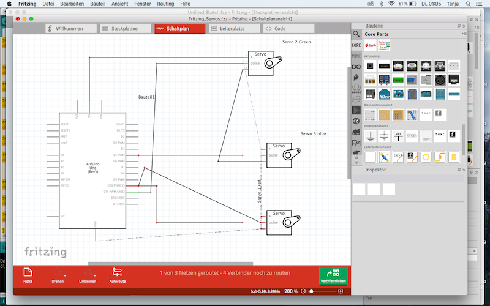490x306 pixels.
Task: Zoom in with the plus button
Action: pyautogui.click(x=341, y=291)
